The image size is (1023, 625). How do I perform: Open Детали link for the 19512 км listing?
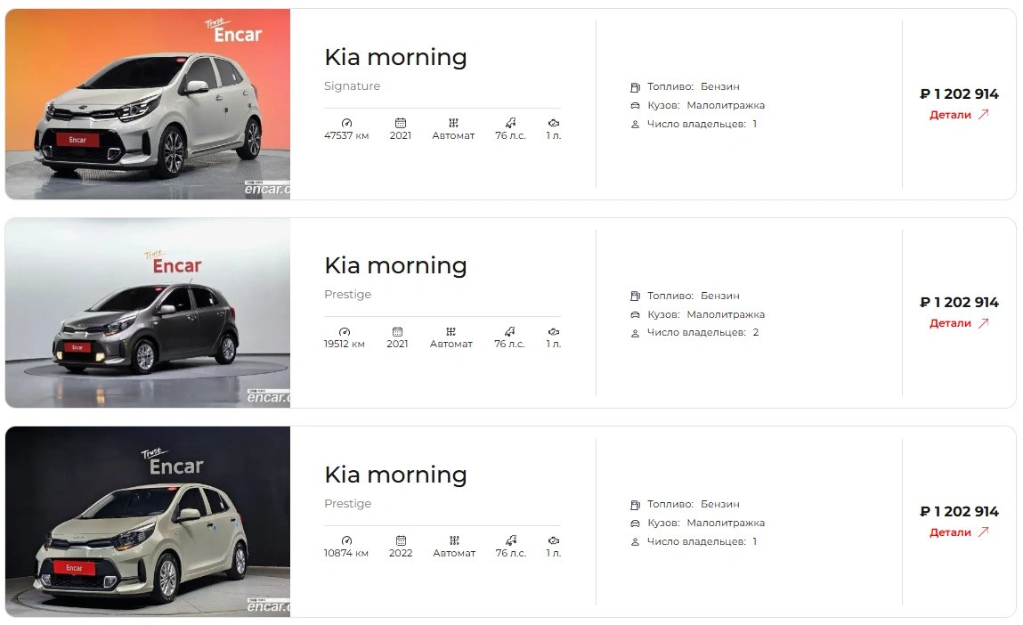[951, 323]
